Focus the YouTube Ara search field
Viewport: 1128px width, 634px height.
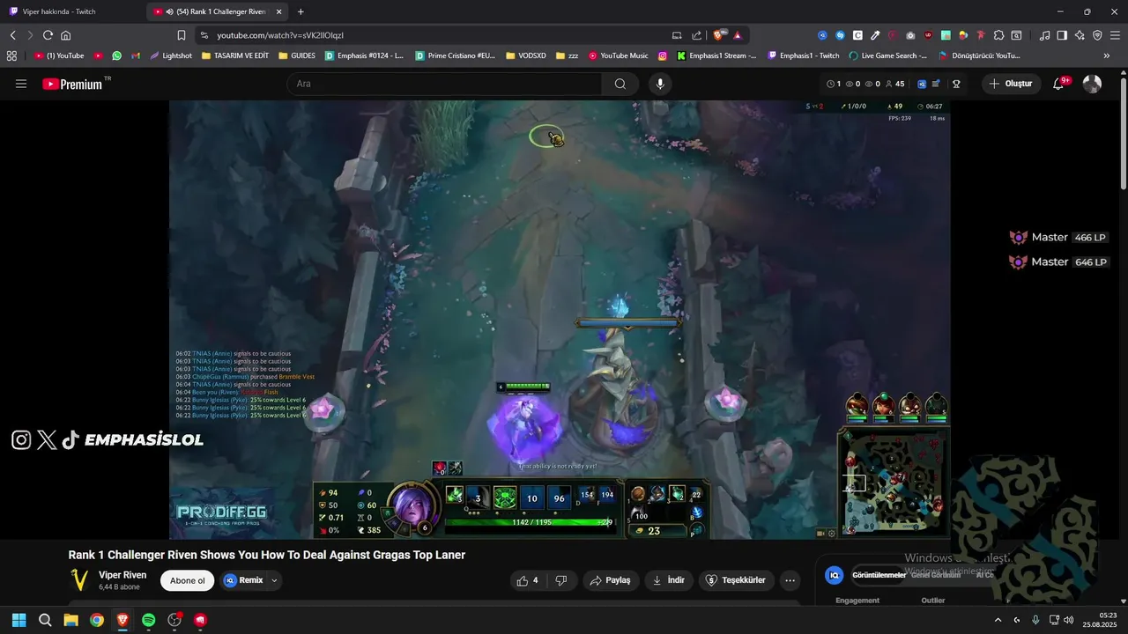(444, 84)
